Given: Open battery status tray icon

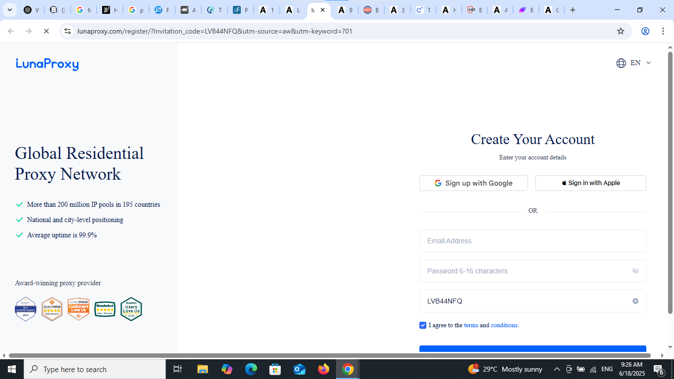Looking at the screenshot, I should pos(581,369).
